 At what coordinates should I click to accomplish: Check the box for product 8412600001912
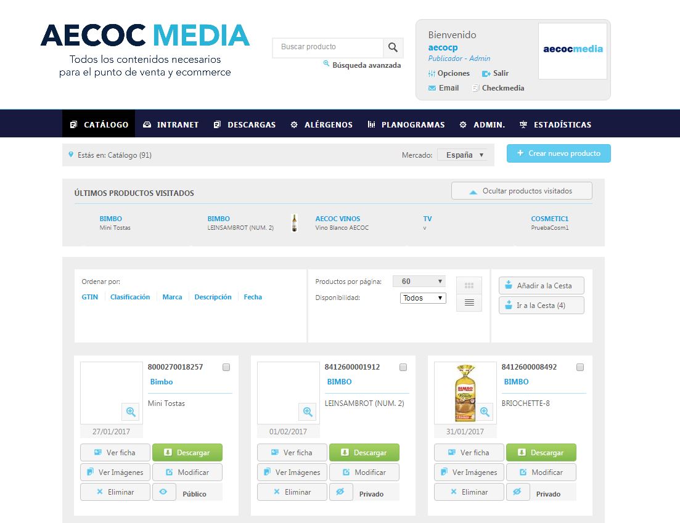[403, 367]
